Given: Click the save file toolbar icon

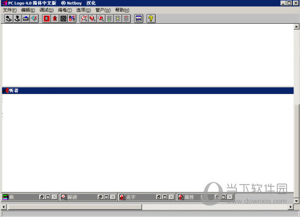Looking at the screenshot, I should coord(17,18).
